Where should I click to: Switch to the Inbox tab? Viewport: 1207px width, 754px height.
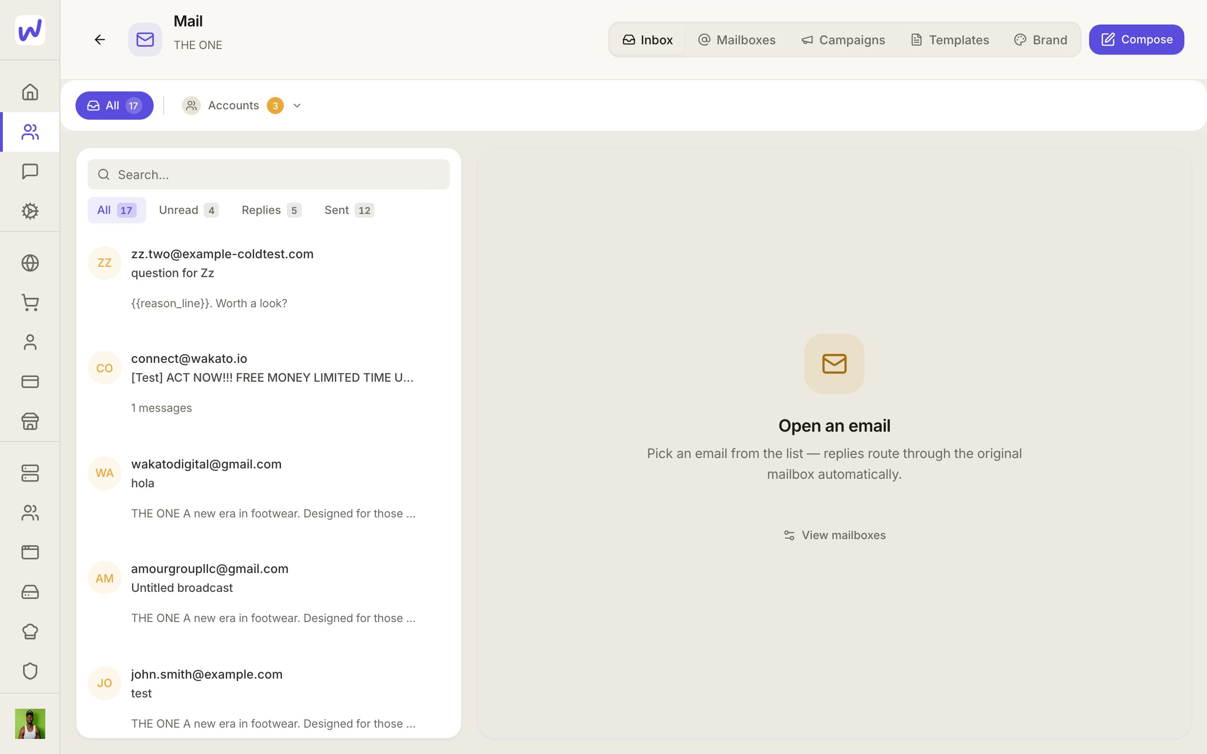click(647, 40)
